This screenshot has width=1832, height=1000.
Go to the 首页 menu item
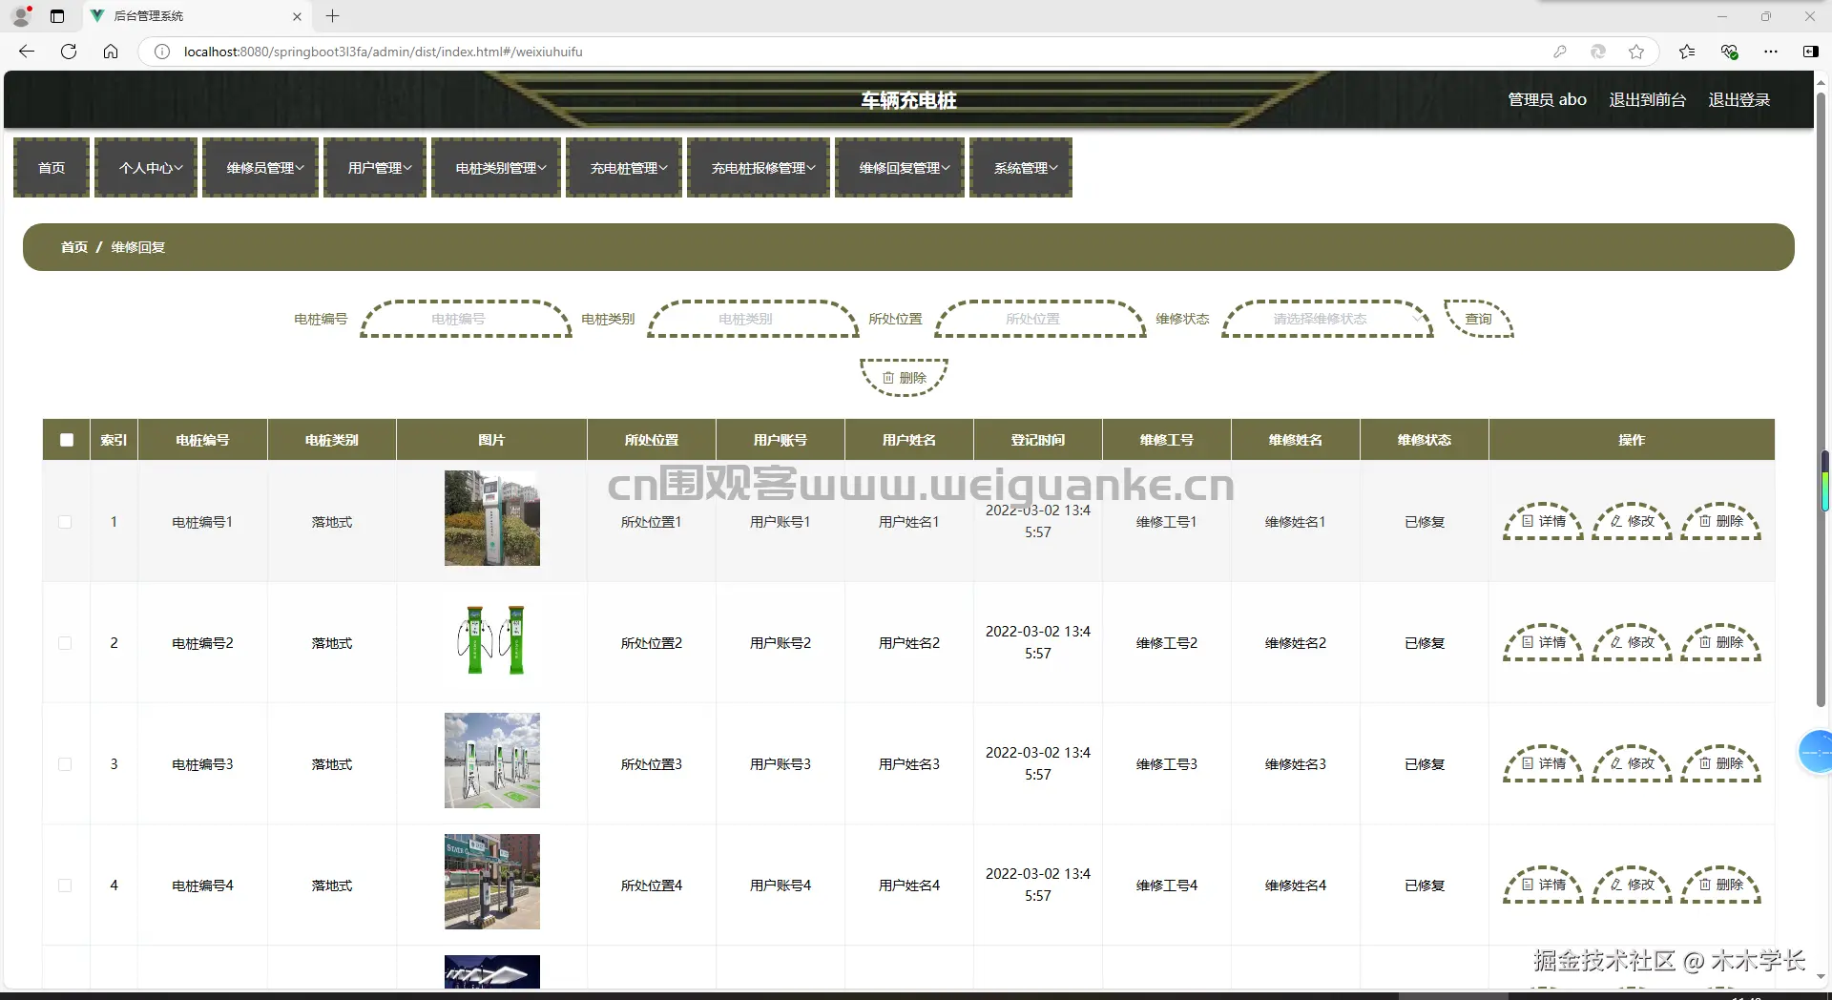(52, 168)
